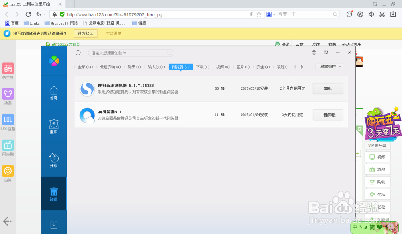
Task: Click the mini-mode window icon in manager
Action: [x=326, y=53]
